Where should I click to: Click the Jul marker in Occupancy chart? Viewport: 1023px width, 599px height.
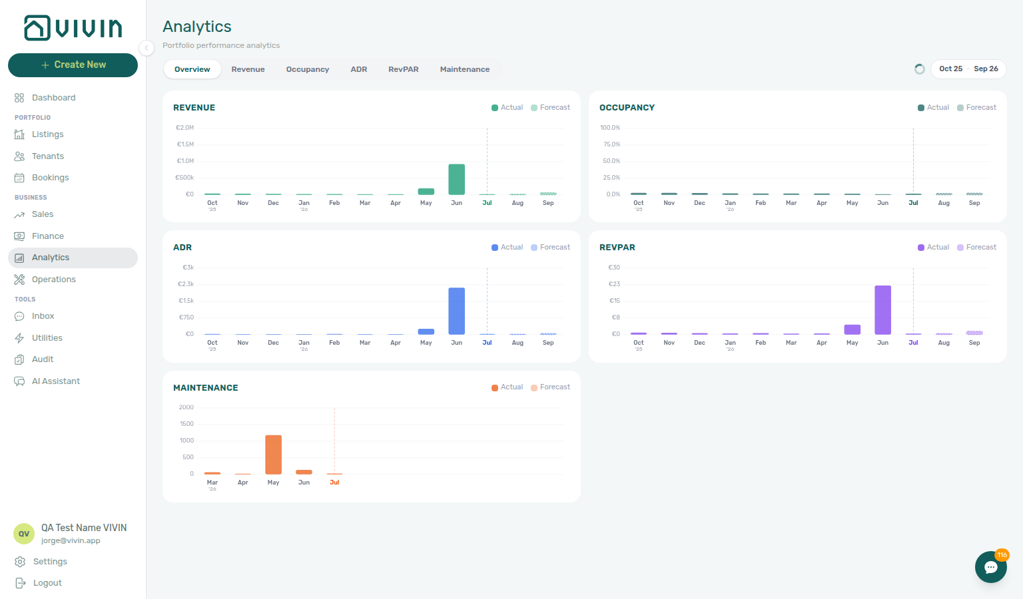coord(914,203)
